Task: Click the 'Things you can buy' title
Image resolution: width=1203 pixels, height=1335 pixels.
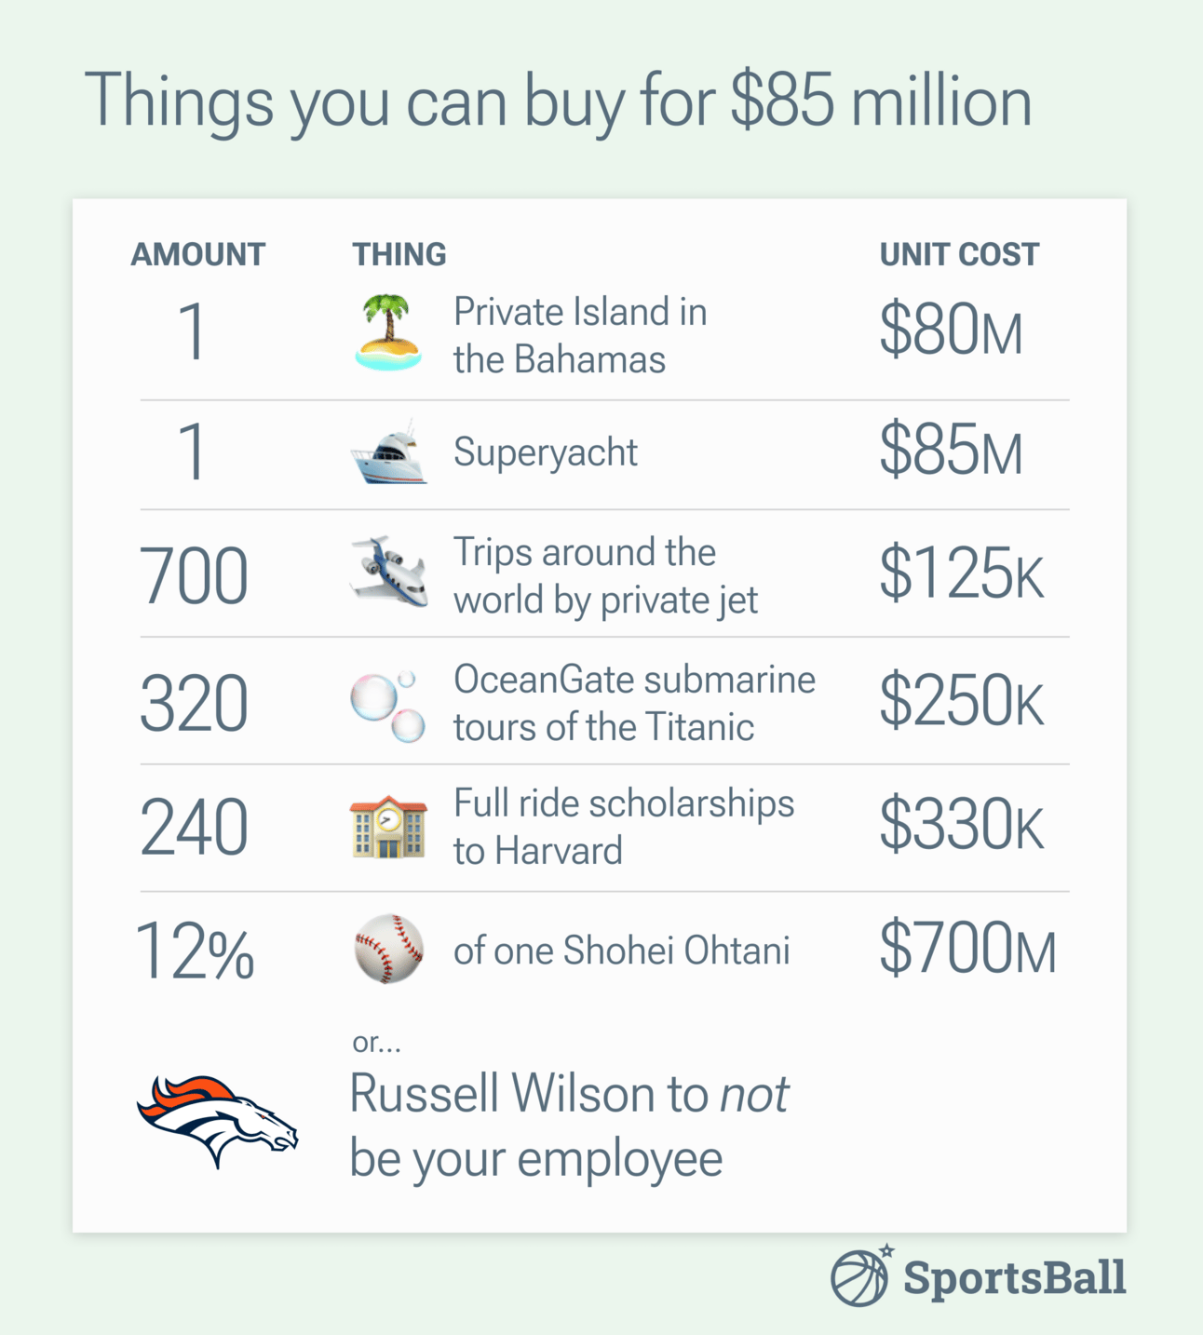Action: click(559, 101)
